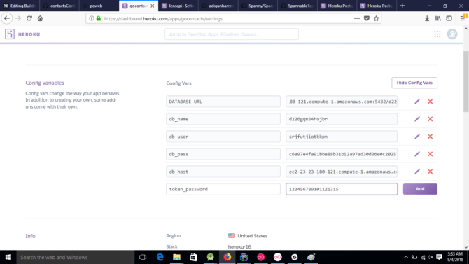The height and width of the screenshot is (264, 469).
Task: Open Firefox page actions menu
Action: (357, 18)
